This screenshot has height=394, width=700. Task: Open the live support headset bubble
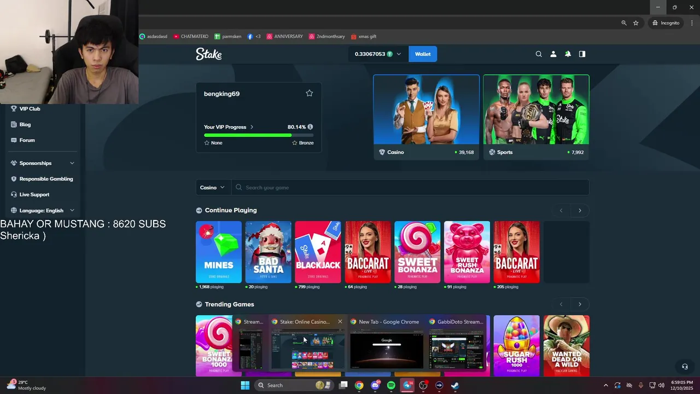684,367
